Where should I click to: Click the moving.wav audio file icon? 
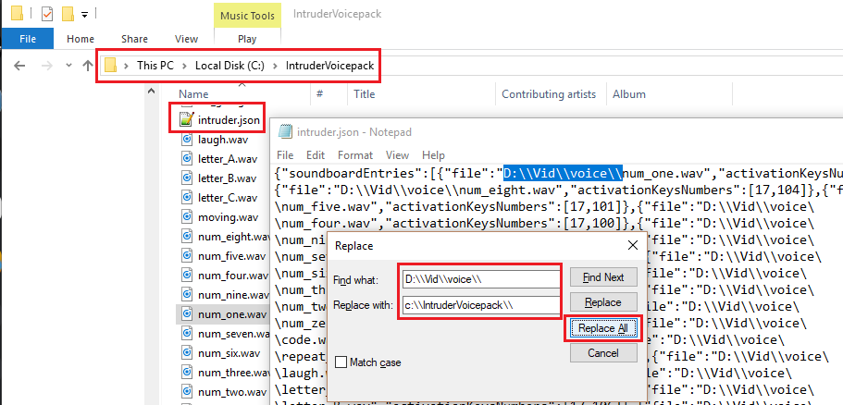tap(187, 217)
